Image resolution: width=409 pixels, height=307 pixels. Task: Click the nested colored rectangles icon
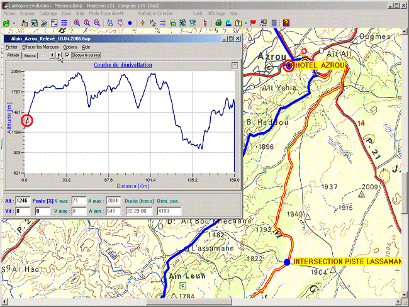(172, 23)
